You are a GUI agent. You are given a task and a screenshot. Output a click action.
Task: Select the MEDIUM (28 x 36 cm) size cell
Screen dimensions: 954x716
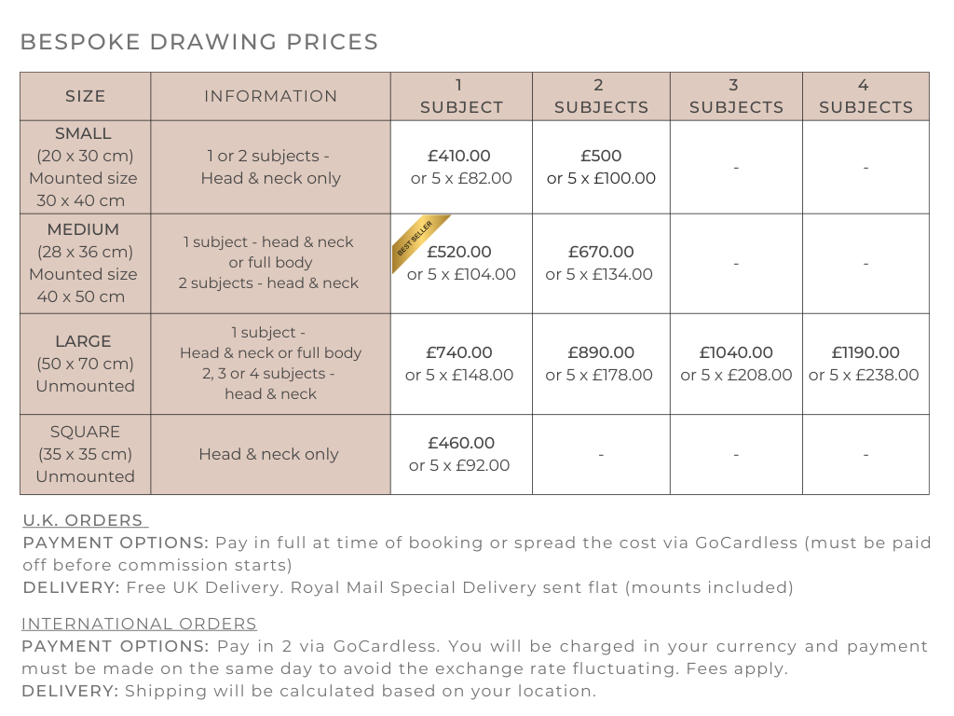tap(84, 263)
